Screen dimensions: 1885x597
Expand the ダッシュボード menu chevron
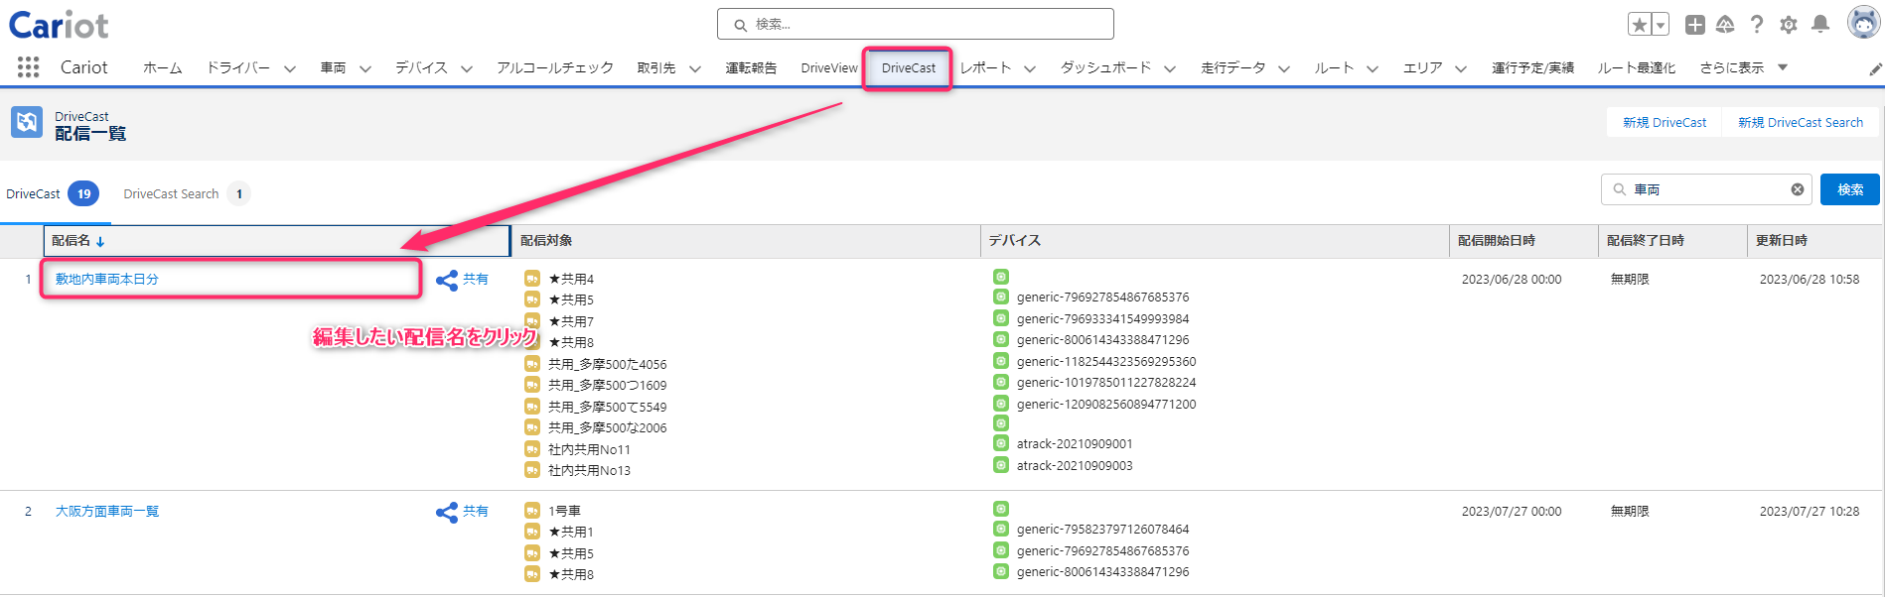click(1170, 68)
